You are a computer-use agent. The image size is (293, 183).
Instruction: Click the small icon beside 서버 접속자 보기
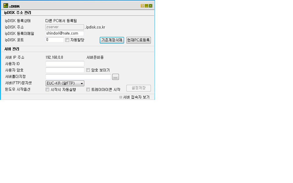coord(121,97)
